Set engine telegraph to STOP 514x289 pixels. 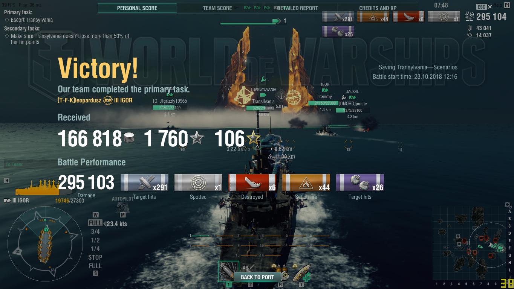95,257
